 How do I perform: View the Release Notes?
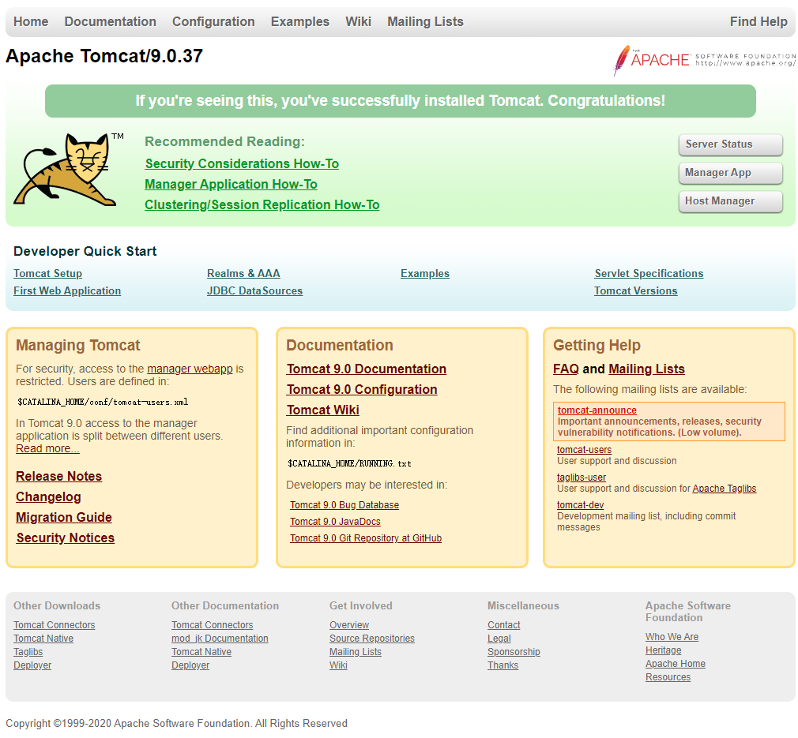pyautogui.click(x=58, y=476)
